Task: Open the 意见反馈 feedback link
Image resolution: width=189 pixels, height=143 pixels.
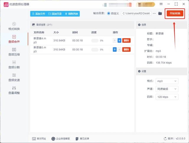Action: point(82,139)
